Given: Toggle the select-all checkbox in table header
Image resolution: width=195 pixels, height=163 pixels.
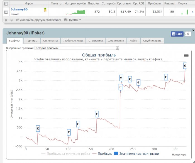Looking at the screenshot, I should coord(6,4).
